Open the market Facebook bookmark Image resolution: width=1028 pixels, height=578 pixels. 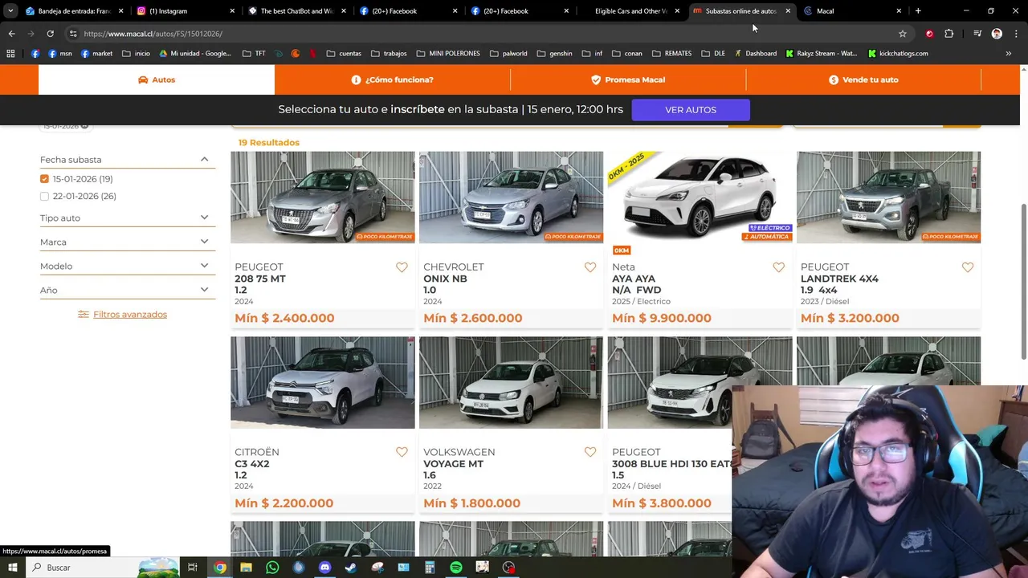96,54
